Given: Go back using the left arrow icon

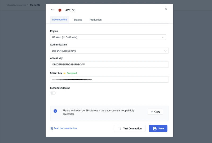Looking at the screenshot, I should pos(53,10).
